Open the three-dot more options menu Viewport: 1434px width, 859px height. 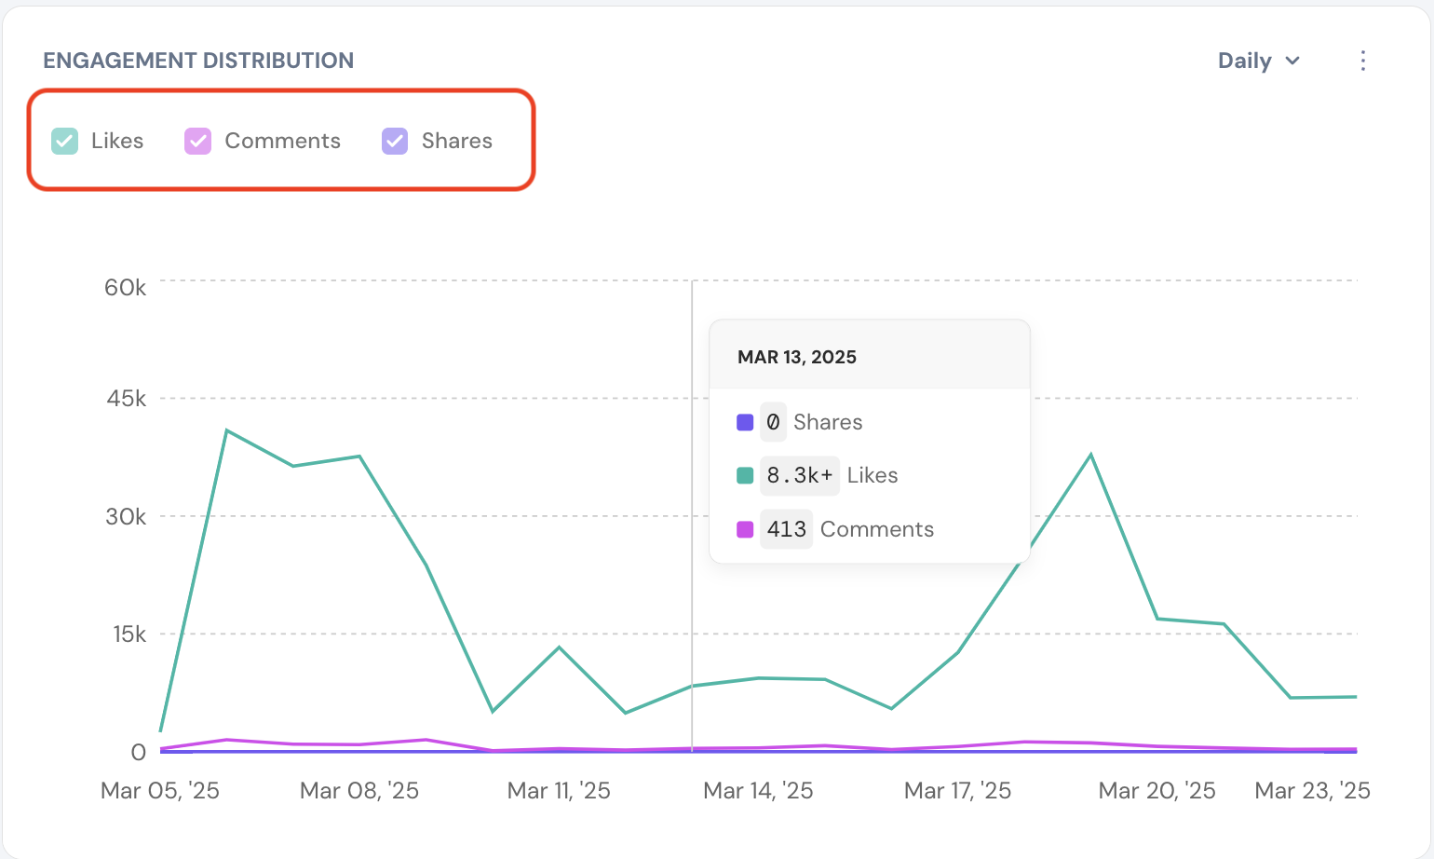1362,61
